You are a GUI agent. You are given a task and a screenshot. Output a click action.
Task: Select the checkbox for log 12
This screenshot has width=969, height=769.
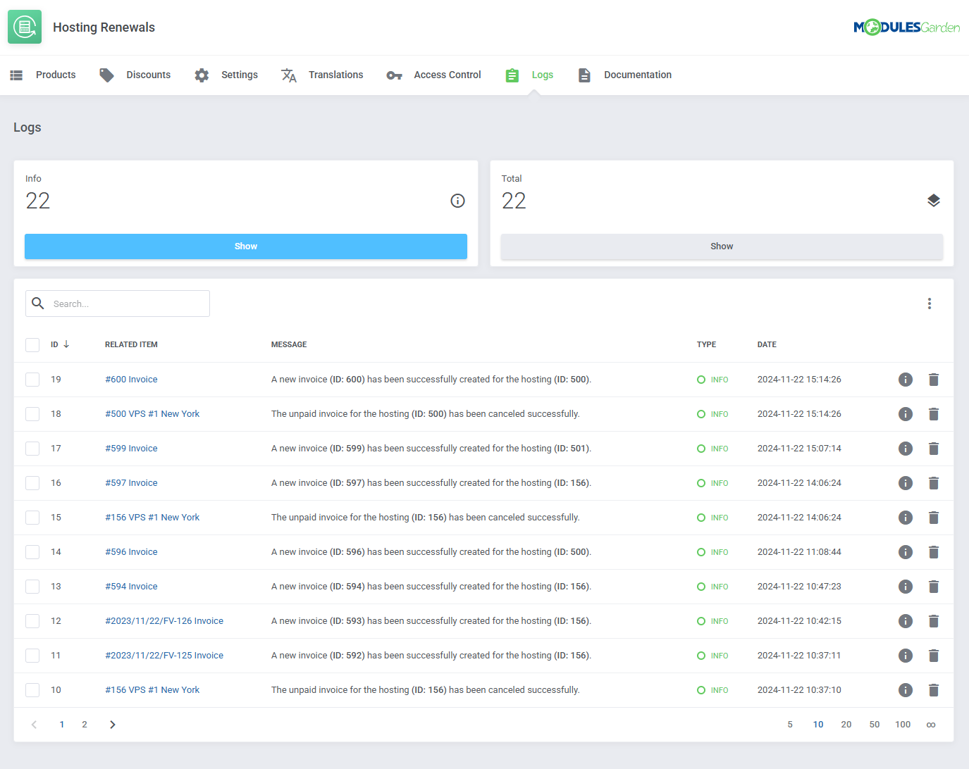[32, 621]
